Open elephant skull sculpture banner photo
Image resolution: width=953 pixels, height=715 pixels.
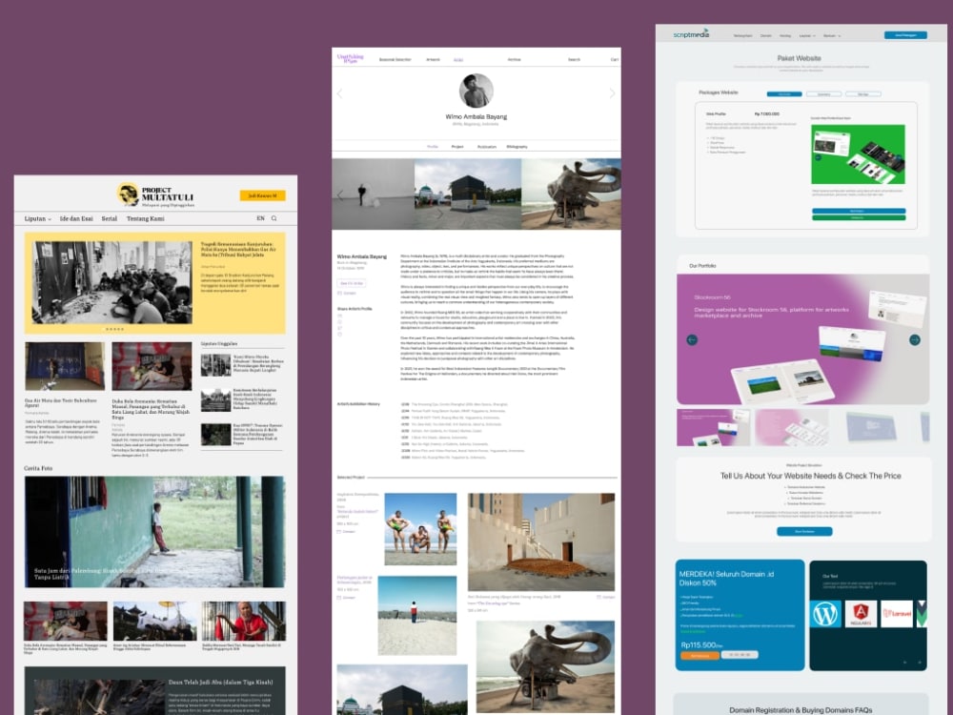point(571,194)
